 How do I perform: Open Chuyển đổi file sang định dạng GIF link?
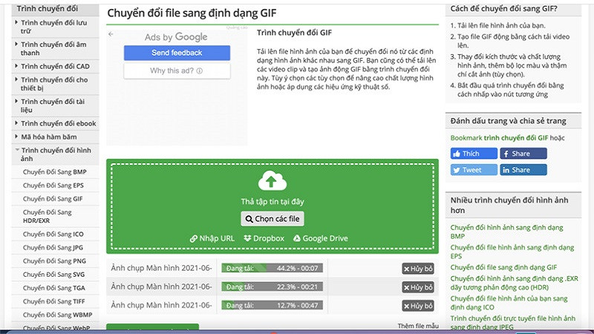click(503, 267)
